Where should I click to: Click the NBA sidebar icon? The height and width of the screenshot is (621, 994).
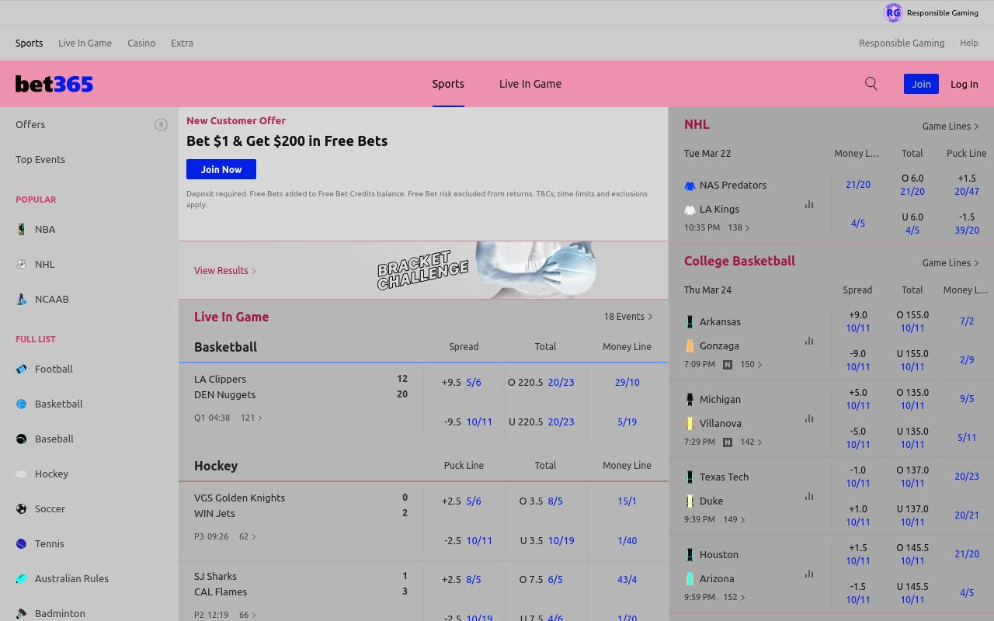coord(22,229)
